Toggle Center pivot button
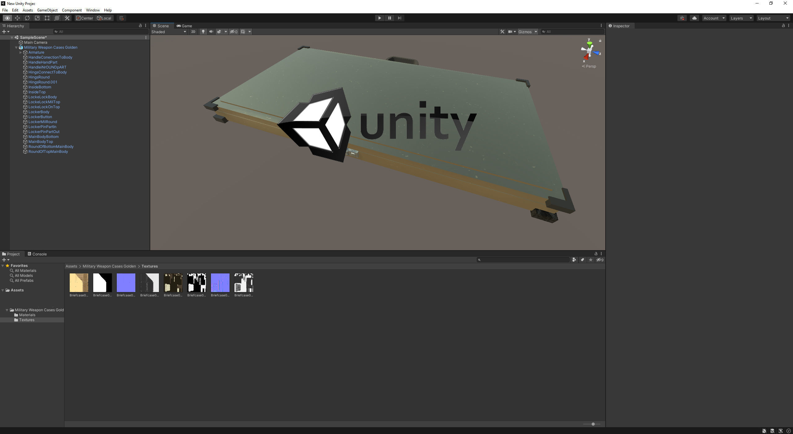This screenshot has height=434, width=793. (85, 18)
